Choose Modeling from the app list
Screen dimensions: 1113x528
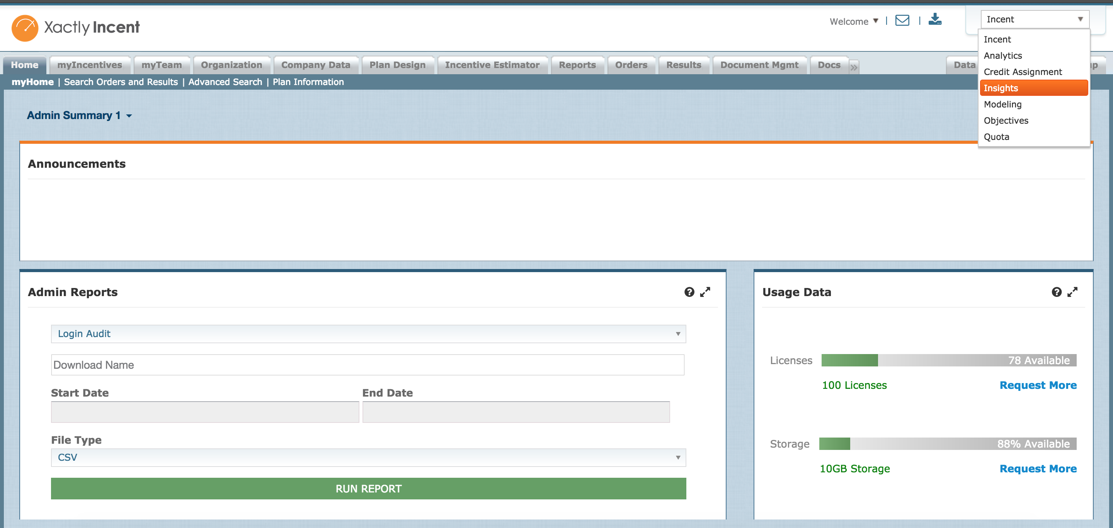tap(1034, 104)
